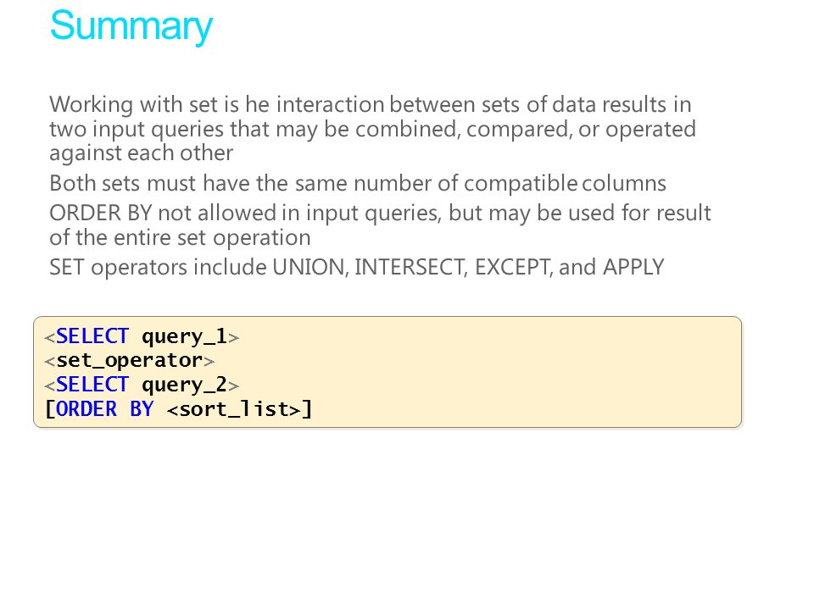Click set_operator placeholder in the code box

(x=129, y=361)
